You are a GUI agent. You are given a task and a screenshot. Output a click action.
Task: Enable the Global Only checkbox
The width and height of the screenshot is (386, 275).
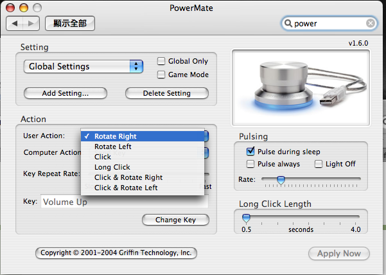tap(161, 61)
